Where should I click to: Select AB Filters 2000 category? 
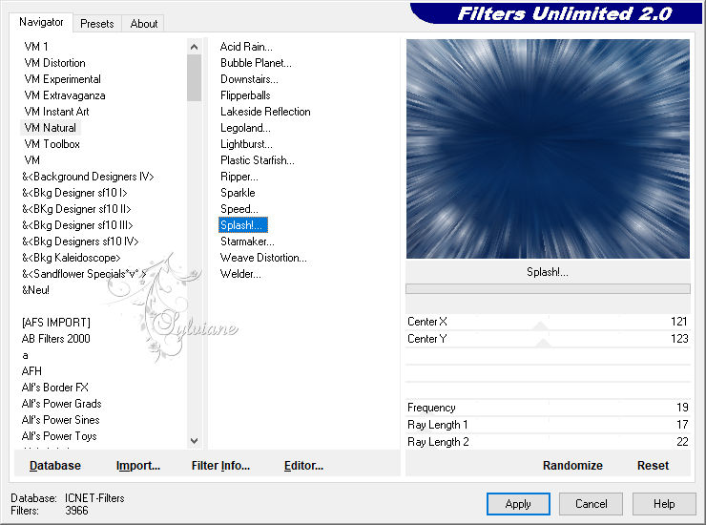(x=56, y=339)
